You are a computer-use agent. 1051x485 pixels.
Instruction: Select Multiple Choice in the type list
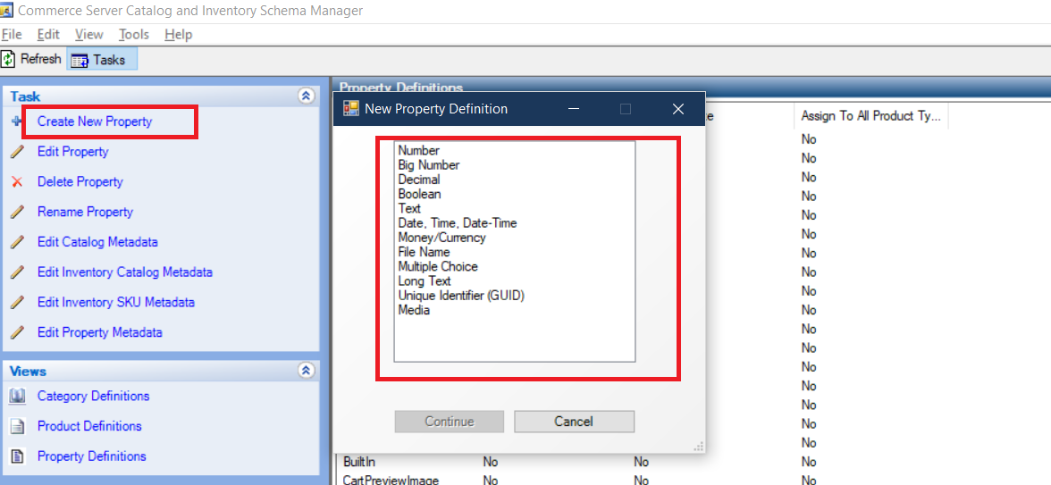[438, 266]
